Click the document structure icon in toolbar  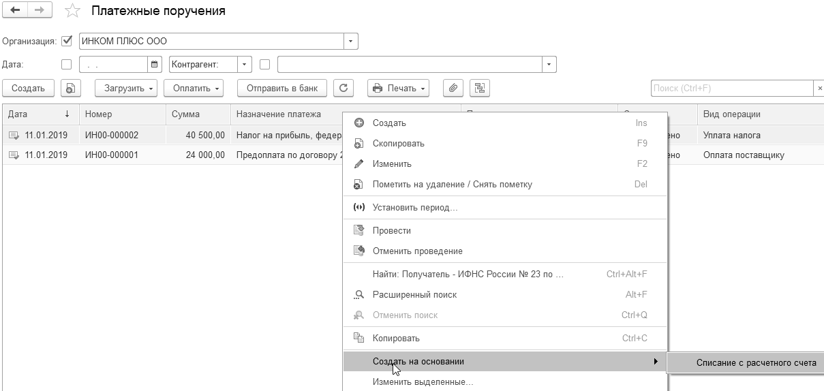click(x=480, y=88)
